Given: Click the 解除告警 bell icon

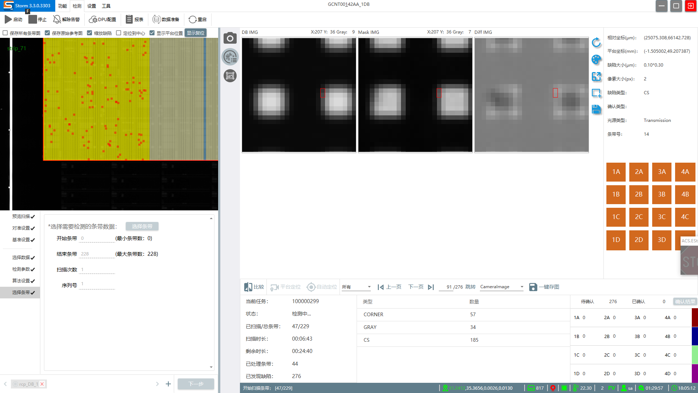Looking at the screenshot, I should pyautogui.click(x=57, y=19).
